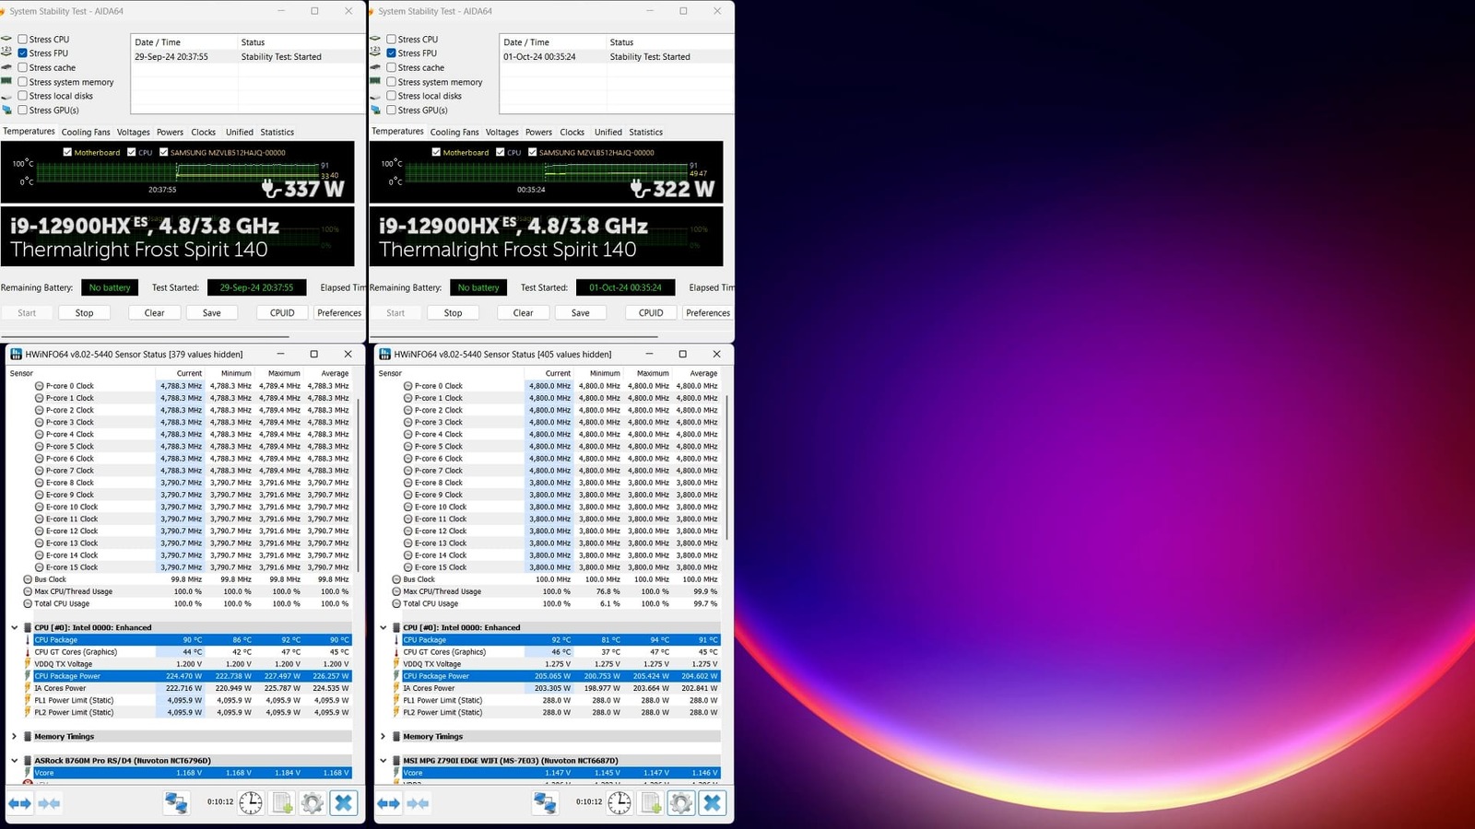The width and height of the screenshot is (1475, 829).
Task: Uncheck Stress FPU in left AIDA64 window
Action: pyautogui.click(x=22, y=53)
